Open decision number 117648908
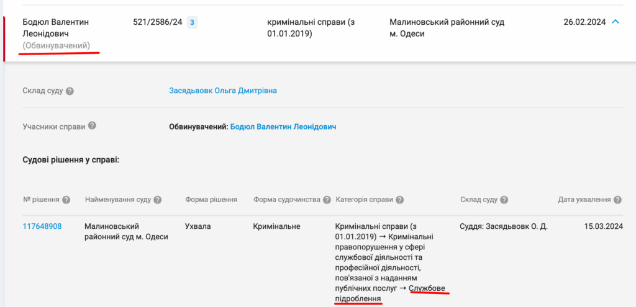Viewport: 636px width, 307px height. (x=42, y=226)
